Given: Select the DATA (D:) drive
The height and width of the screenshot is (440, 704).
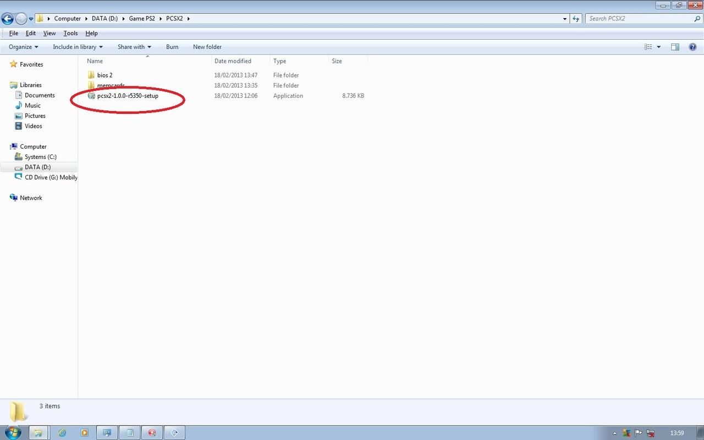Looking at the screenshot, I should 38,167.
